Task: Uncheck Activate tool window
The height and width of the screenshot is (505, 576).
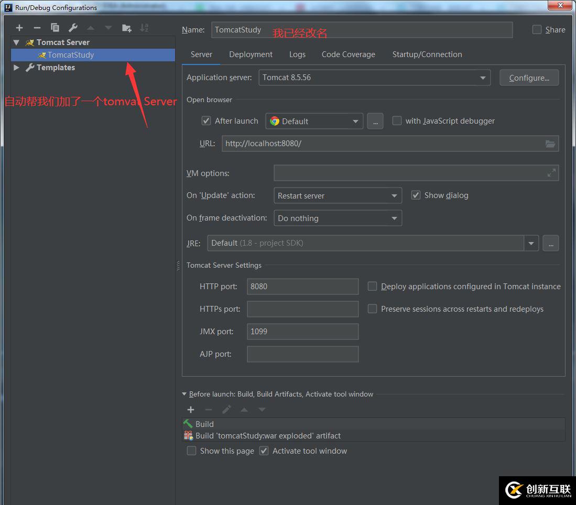Action: click(264, 451)
